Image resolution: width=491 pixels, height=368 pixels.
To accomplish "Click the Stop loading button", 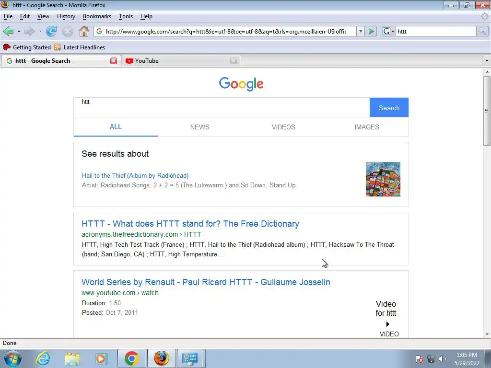I will 67,31.
